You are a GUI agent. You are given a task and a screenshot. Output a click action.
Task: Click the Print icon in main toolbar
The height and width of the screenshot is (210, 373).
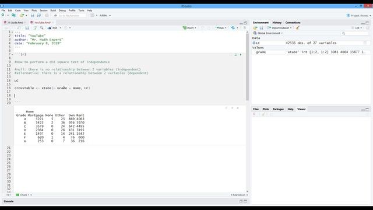(x=47, y=15)
